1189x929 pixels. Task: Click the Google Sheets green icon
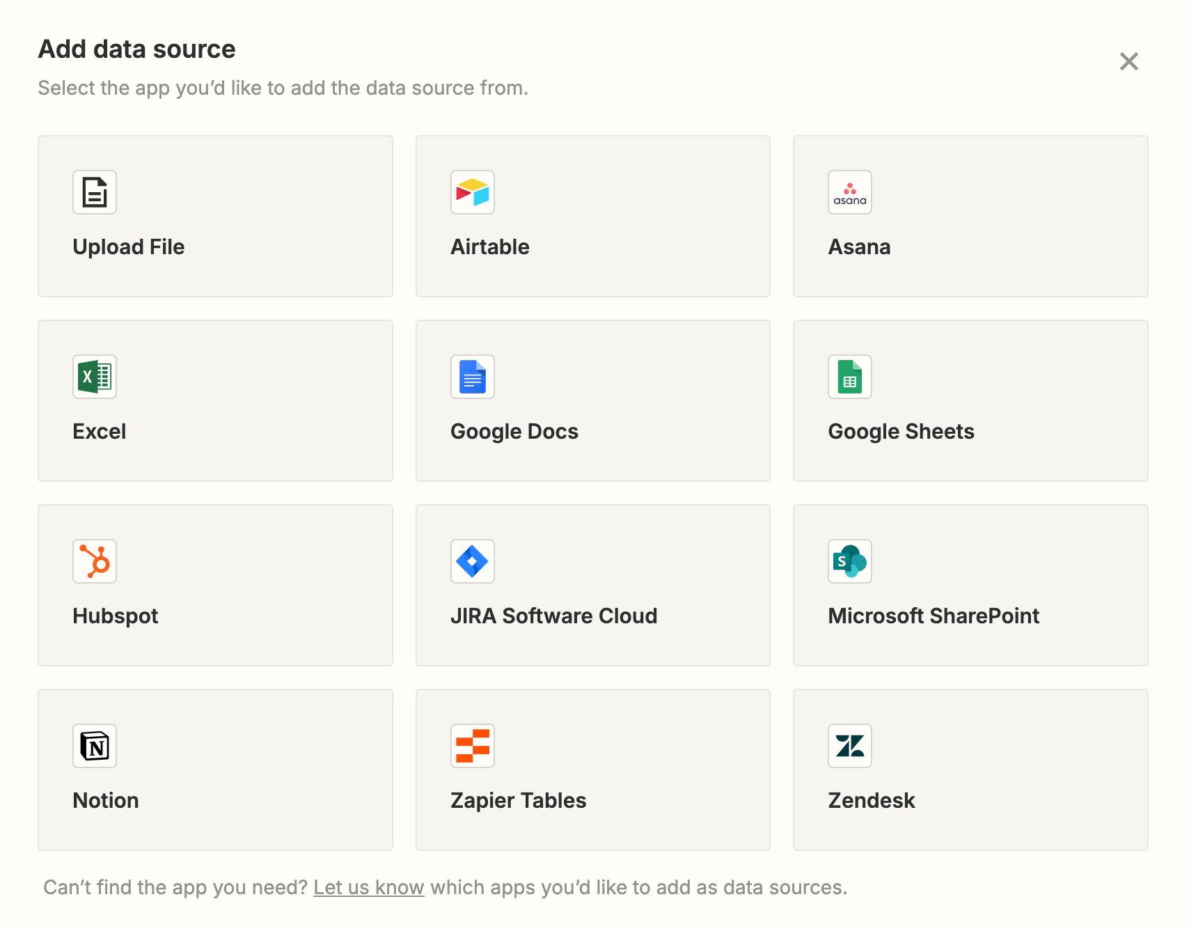(850, 377)
